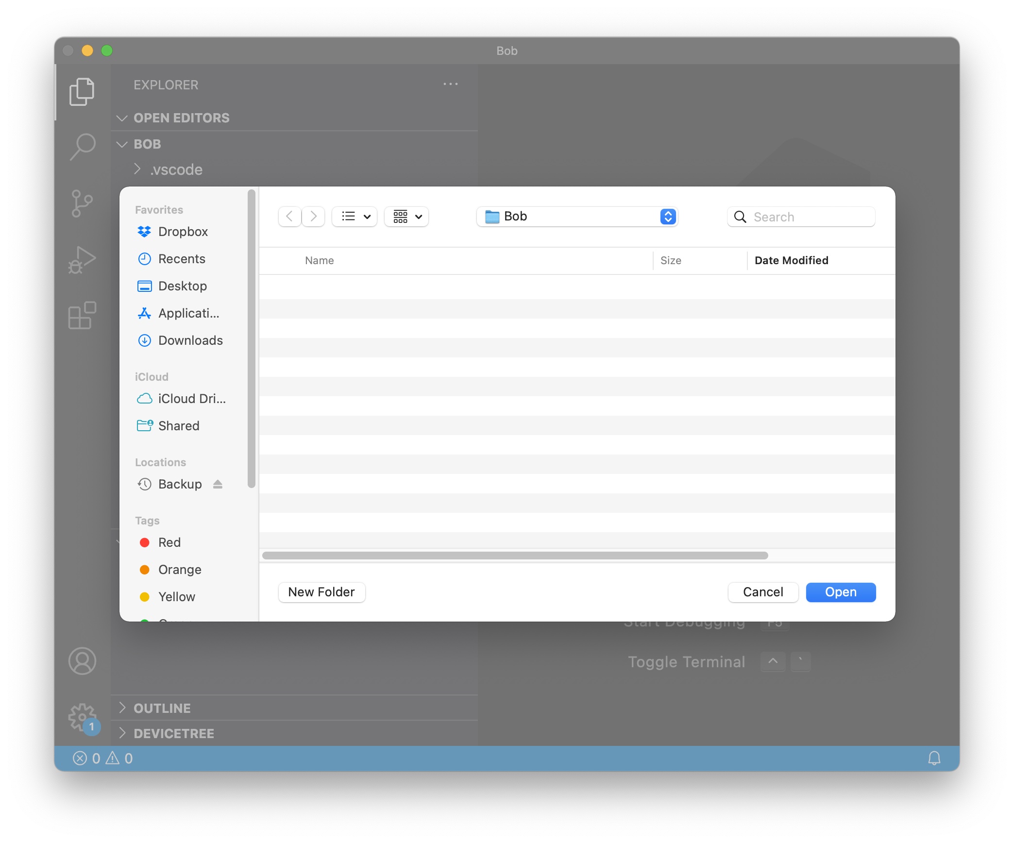Expand the OUTLINE section
This screenshot has width=1014, height=843.
[162, 708]
